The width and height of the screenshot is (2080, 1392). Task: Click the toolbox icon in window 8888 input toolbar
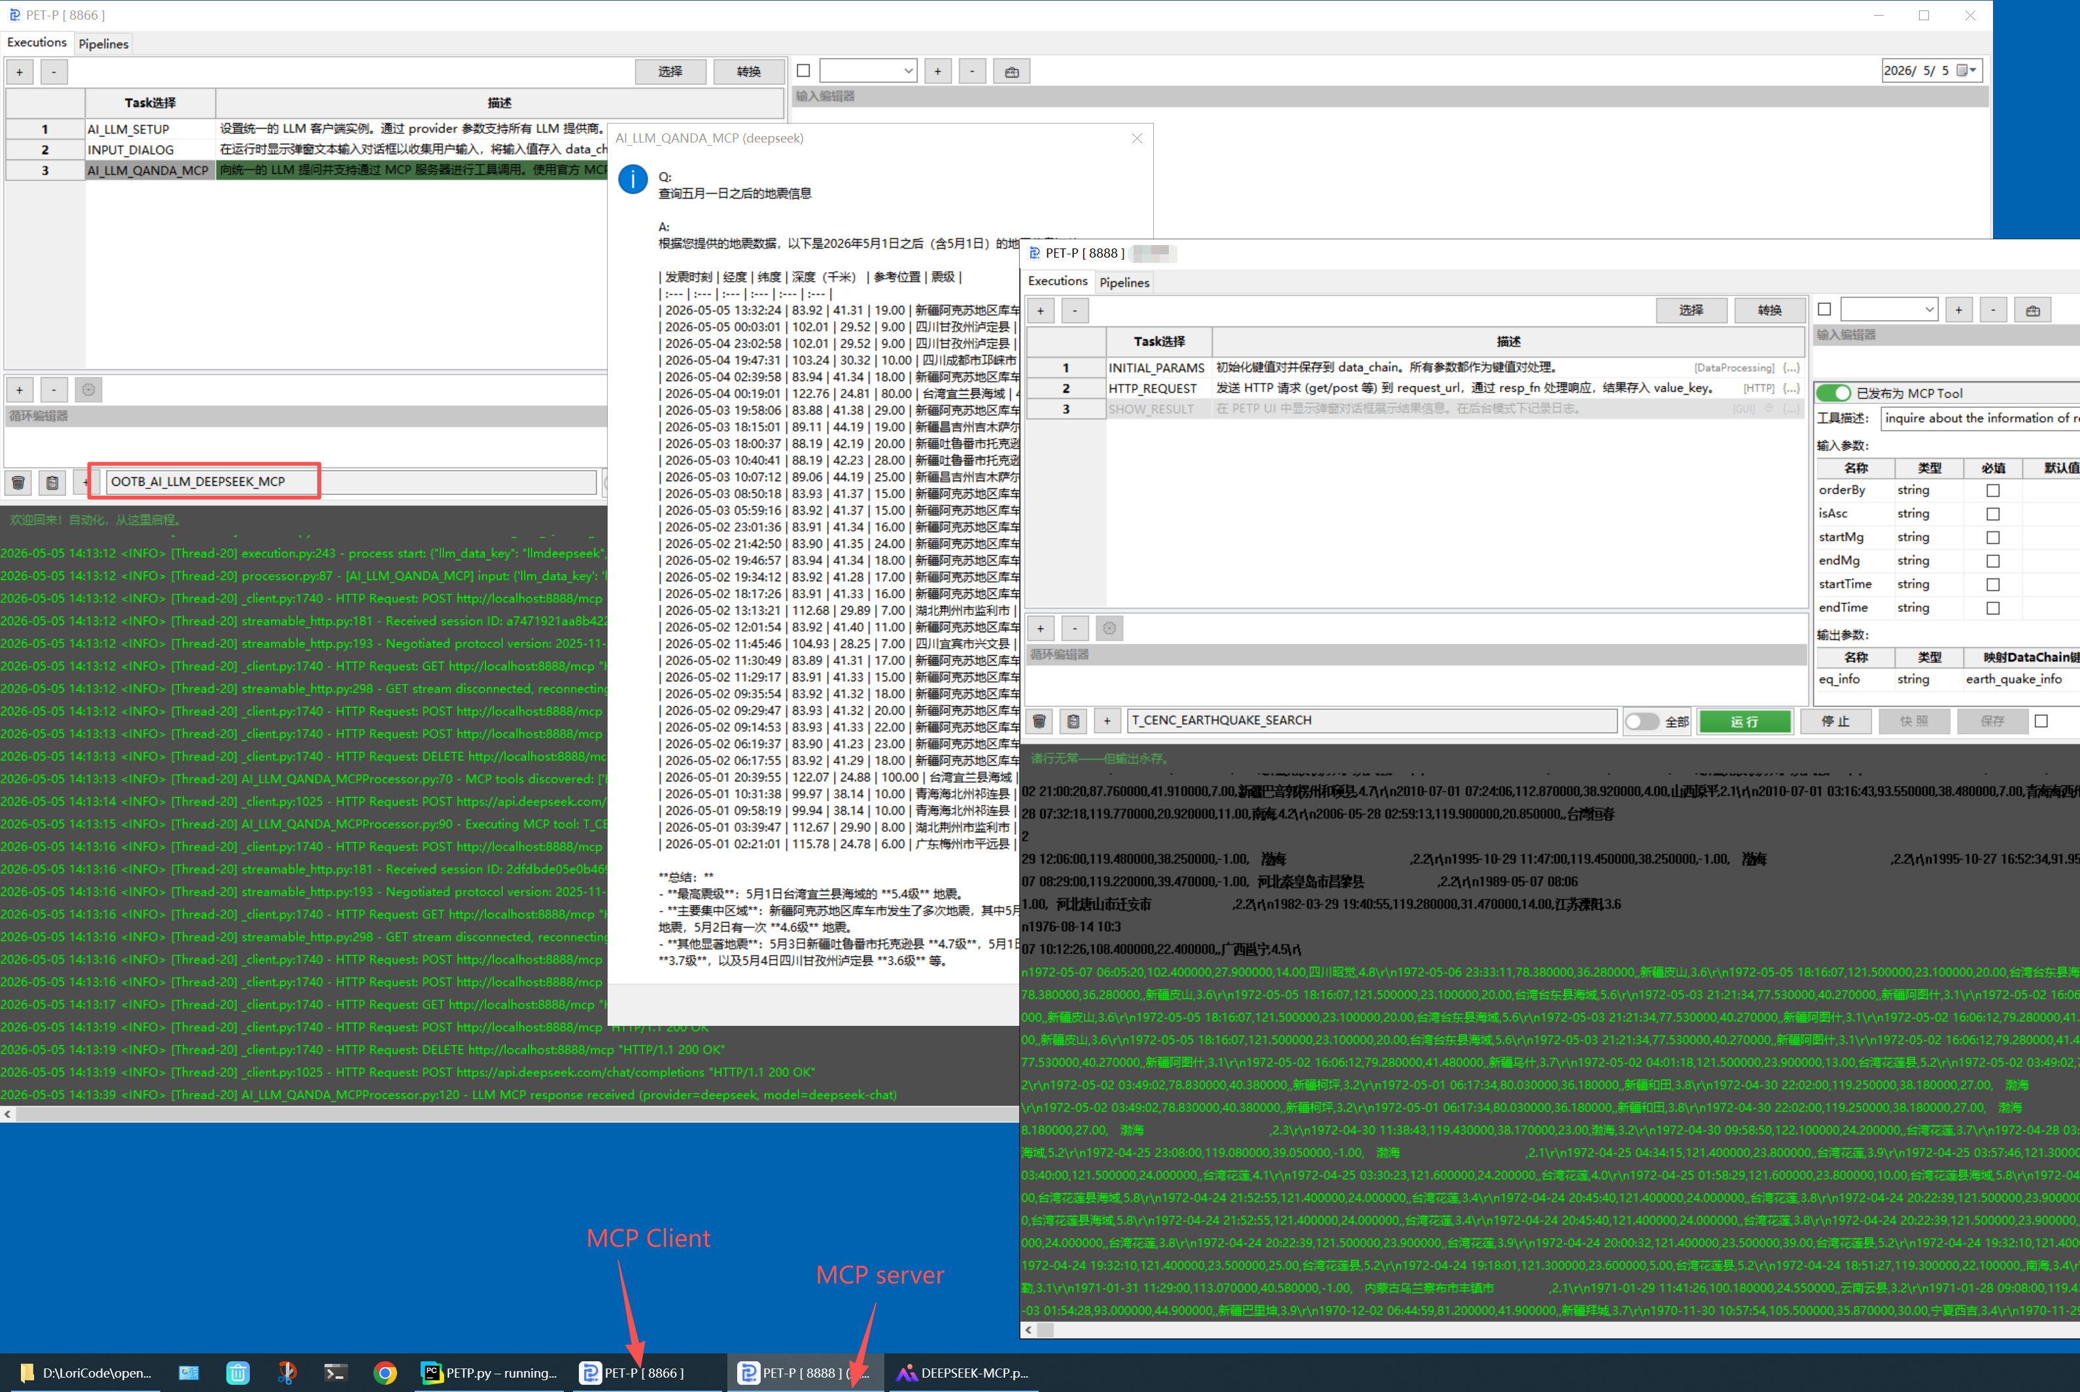pyautogui.click(x=2033, y=311)
